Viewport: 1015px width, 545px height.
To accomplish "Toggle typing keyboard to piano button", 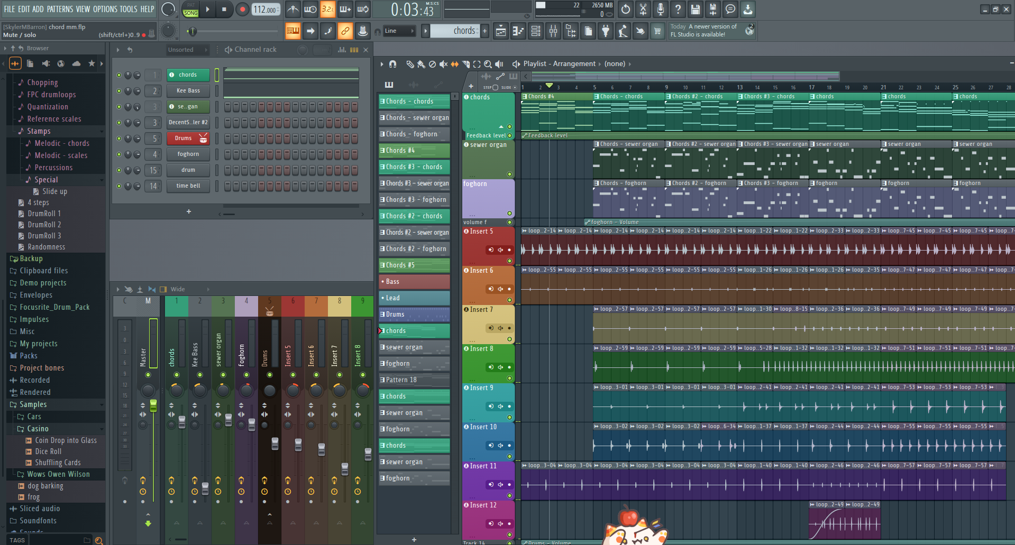I will (x=292, y=31).
